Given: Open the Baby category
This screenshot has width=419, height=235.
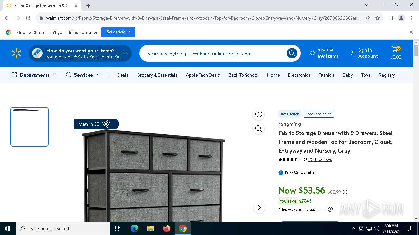Looking at the screenshot, I should [348, 75].
